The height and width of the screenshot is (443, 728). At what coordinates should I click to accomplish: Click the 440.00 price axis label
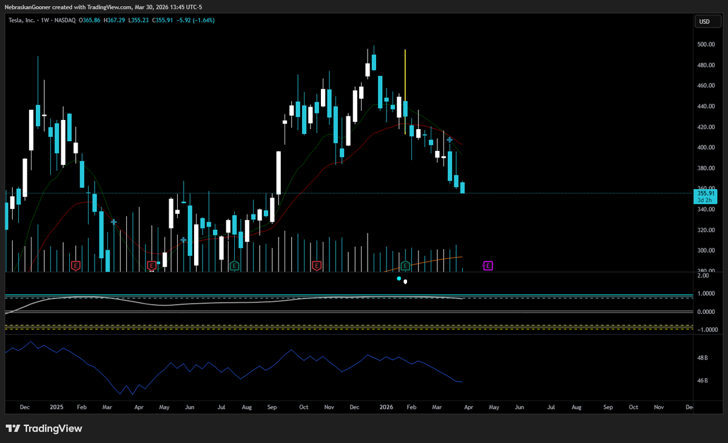[x=706, y=106]
